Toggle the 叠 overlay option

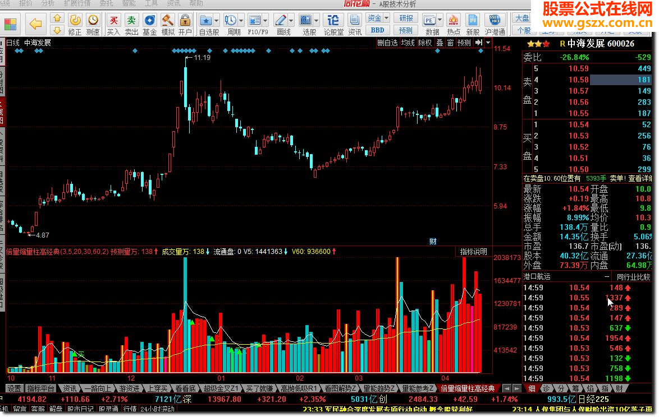[x=440, y=43]
